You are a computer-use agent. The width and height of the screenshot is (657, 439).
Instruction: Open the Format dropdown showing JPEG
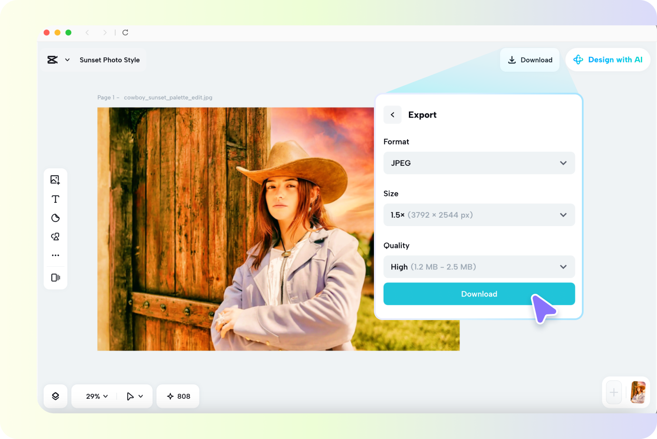(x=479, y=163)
